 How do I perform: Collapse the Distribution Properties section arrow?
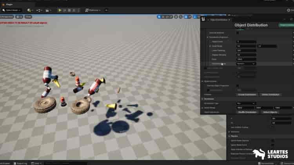[207, 37]
